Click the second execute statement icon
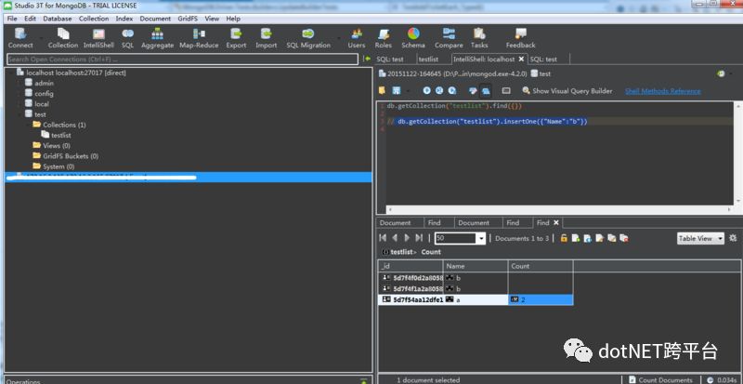 click(x=439, y=91)
